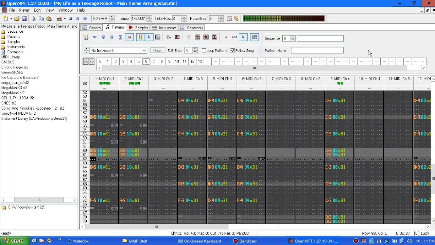Pause playback in main toolbar
The height and width of the screenshot is (245, 435).
[x=77, y=19]
